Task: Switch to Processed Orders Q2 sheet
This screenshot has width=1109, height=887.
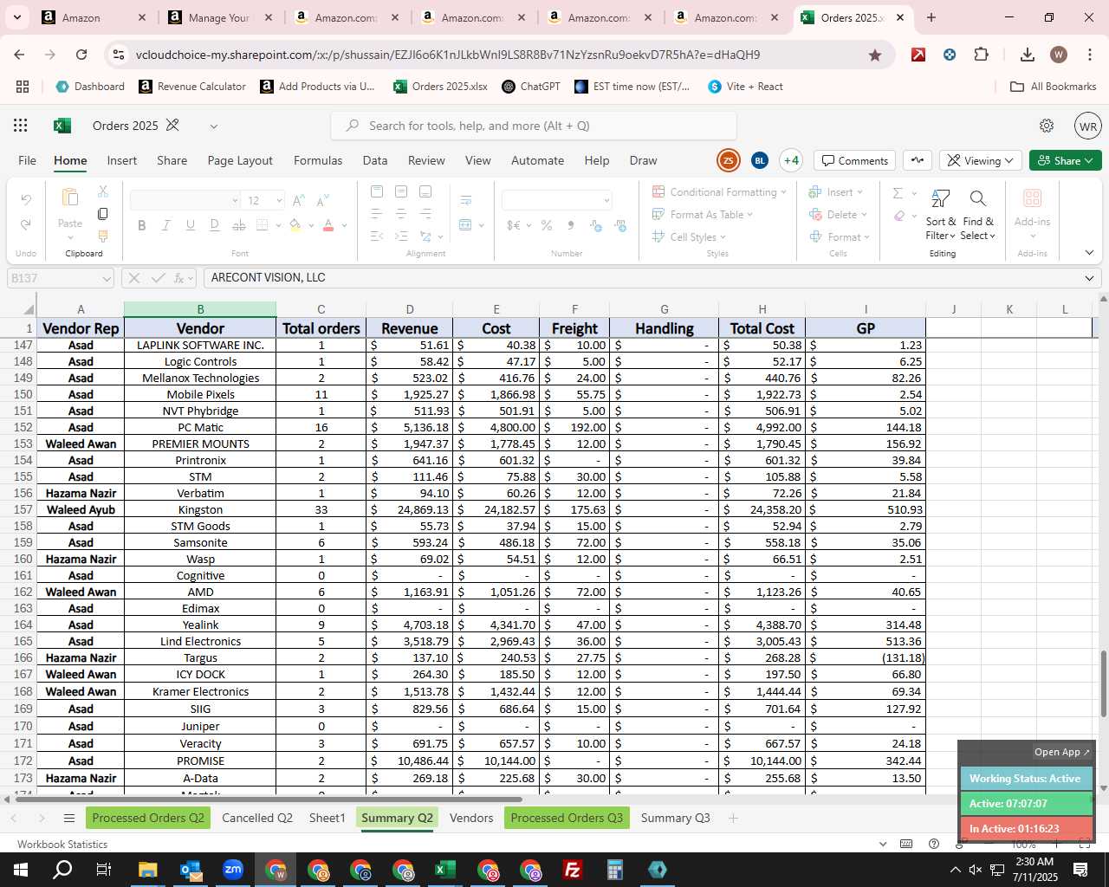Action: (x=148, y=818)
